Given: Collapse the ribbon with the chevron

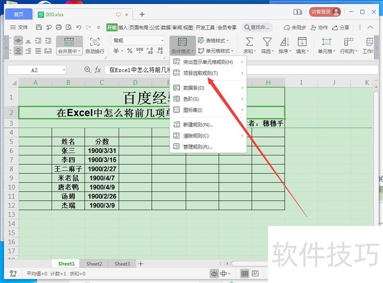Looking at the screenshot, I should 370,27.
